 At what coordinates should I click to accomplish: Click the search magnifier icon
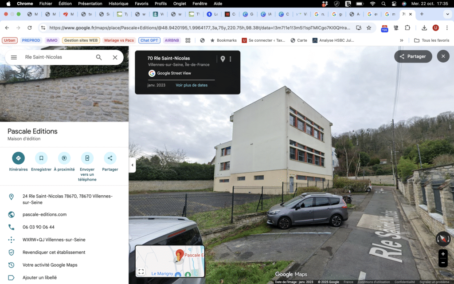click(x=99, y=57)
